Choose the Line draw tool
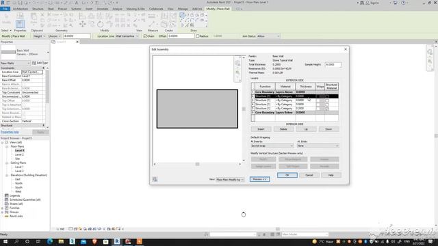Screen dimensions: 438x246 click(182, 15)
